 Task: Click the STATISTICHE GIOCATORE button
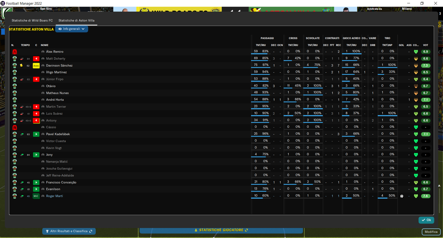point(221,230)
